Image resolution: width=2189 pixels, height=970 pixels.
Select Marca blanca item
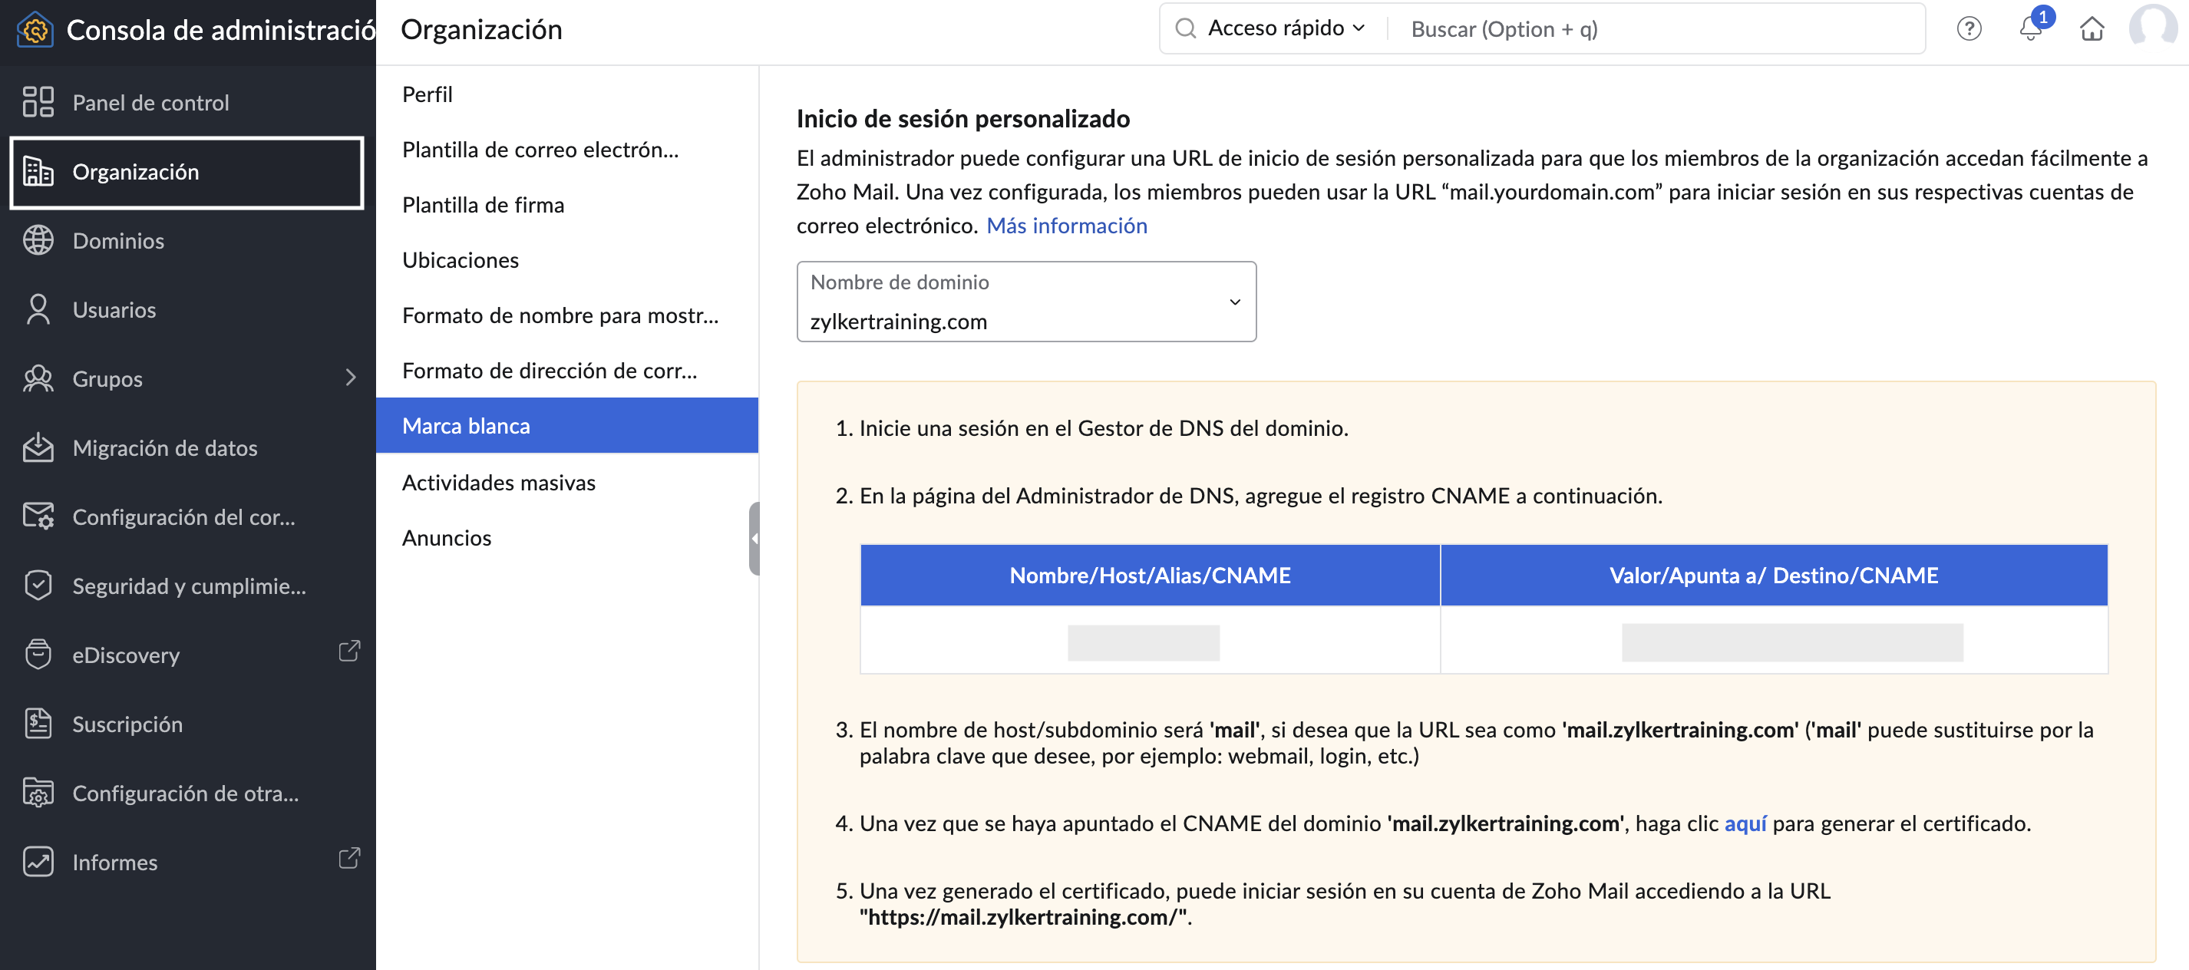click(x=566, y=426)
